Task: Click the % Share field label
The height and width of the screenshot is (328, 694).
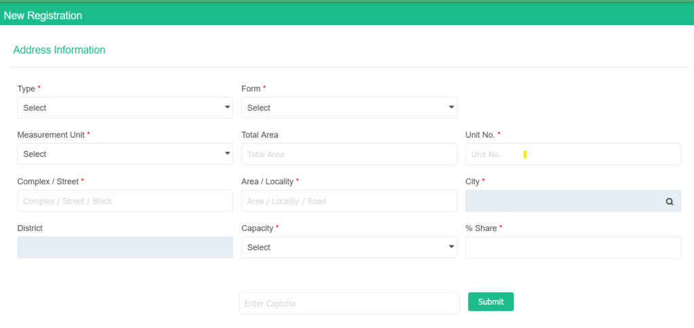Action: tap(481, 228)
